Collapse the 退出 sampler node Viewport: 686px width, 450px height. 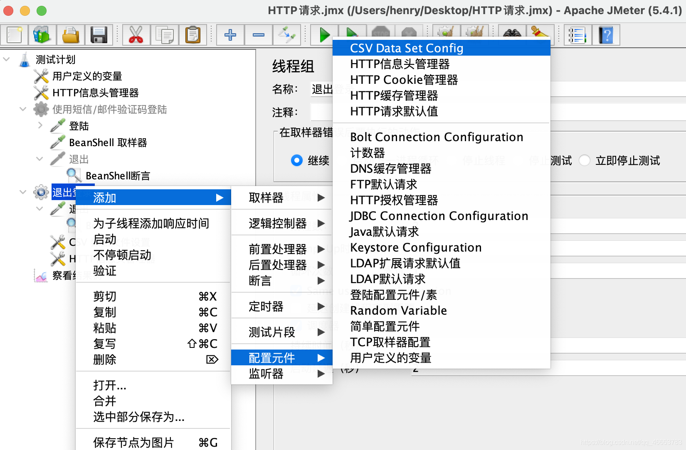pos(40,159)
